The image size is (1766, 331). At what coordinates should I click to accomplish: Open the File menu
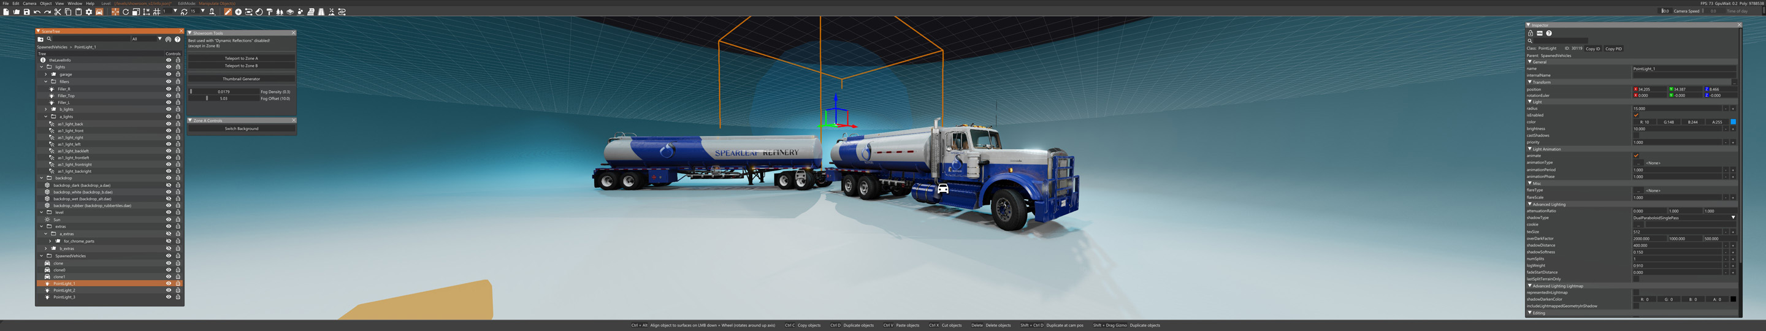coord(6,4)
